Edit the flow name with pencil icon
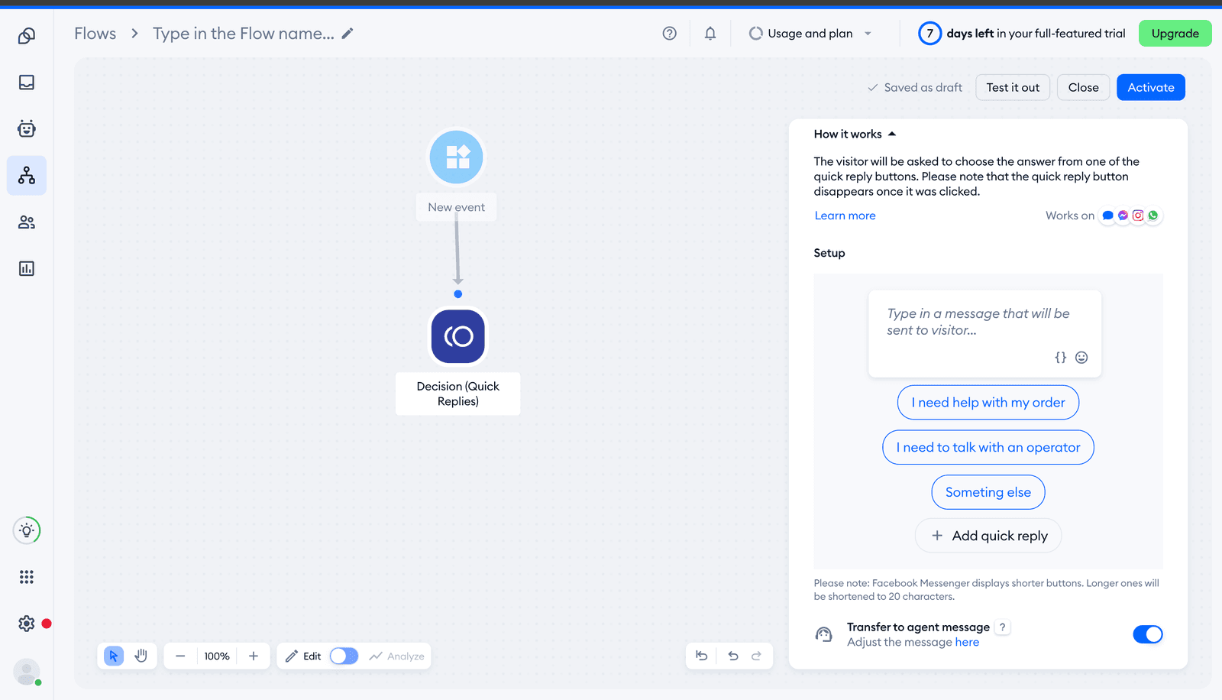This screenshot has height=700, width=1222. tap(348, 34)
